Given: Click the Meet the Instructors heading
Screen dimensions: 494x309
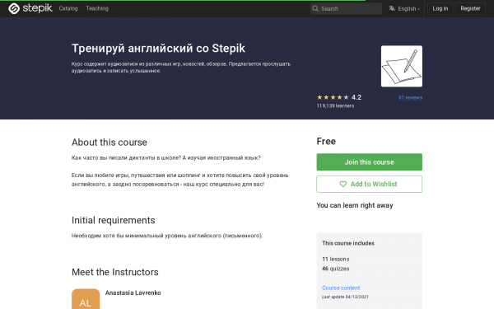Looking at the screenshot, I should (115, 272).
